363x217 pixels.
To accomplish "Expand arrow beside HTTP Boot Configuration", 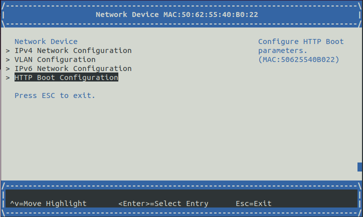I will 8,78.
